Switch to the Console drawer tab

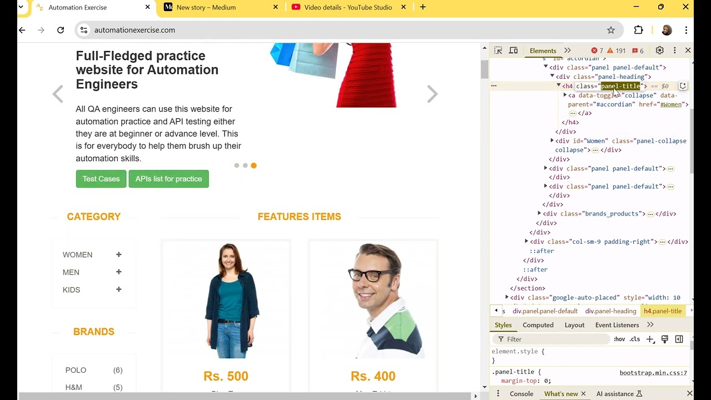[522, 393]
